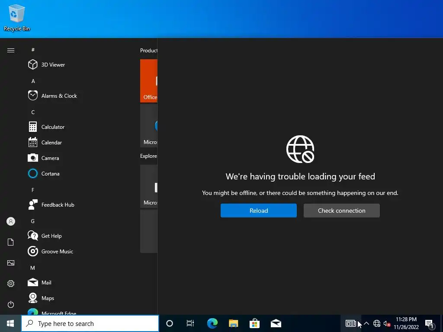This screenshot has height=332, width=443.
Task: Focus the 'Type here to search' box
Action: click(90, 323)
